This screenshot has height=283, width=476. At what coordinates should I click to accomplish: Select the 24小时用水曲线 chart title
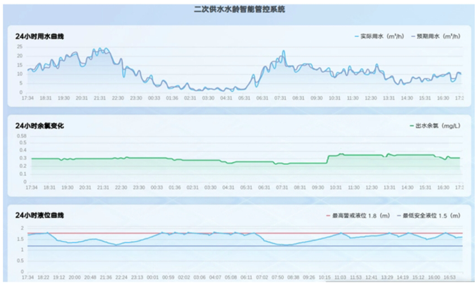coord(40,36)
